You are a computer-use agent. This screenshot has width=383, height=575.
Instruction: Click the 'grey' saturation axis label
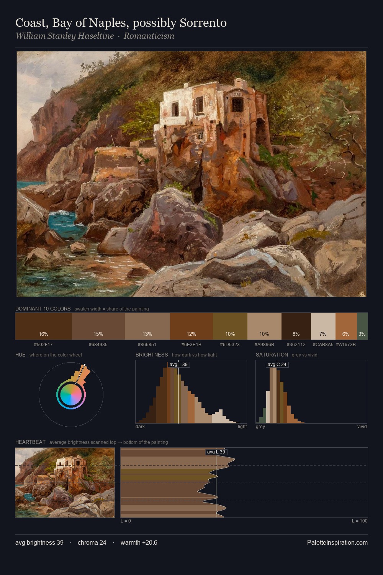260,427
